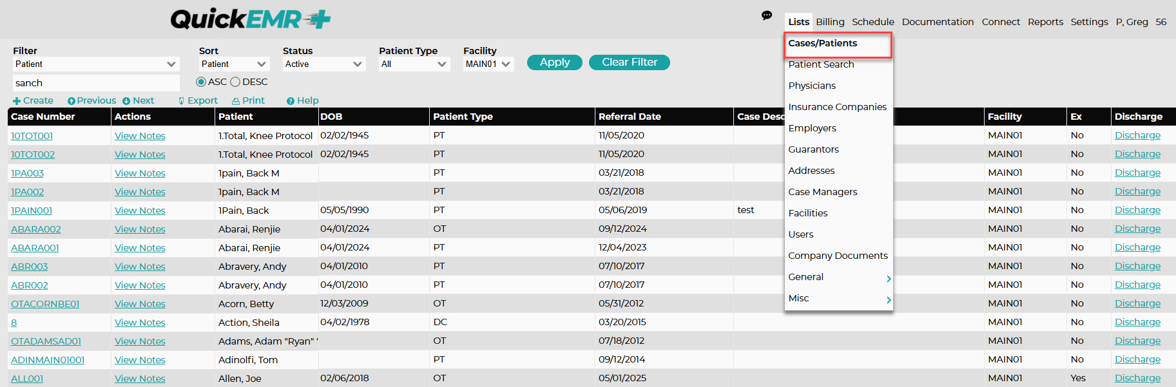1176x387 pixels.
Task: Click the QuickEMR logo
Action: (250, 19)
